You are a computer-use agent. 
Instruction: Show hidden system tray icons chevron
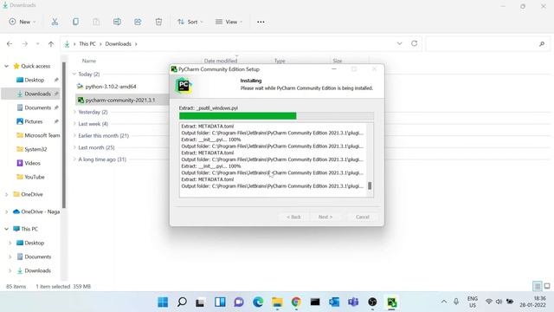click(x=444, y=302)
